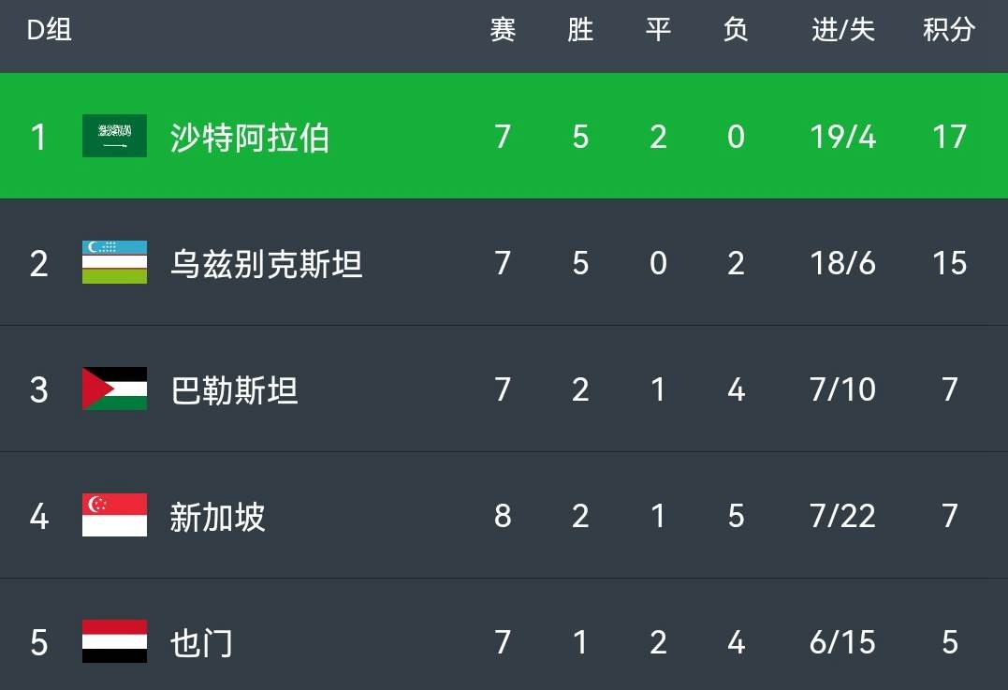1008x690 pixels.
Task: Click the 赛 matches played column header
Action: point(503,30)
